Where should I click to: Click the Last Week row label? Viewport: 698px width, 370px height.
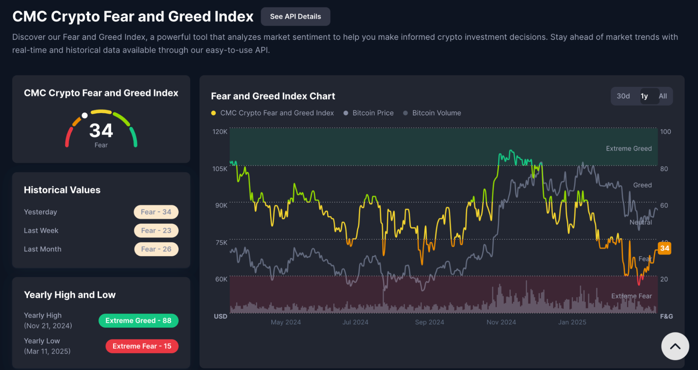click(x=41, y=231)
